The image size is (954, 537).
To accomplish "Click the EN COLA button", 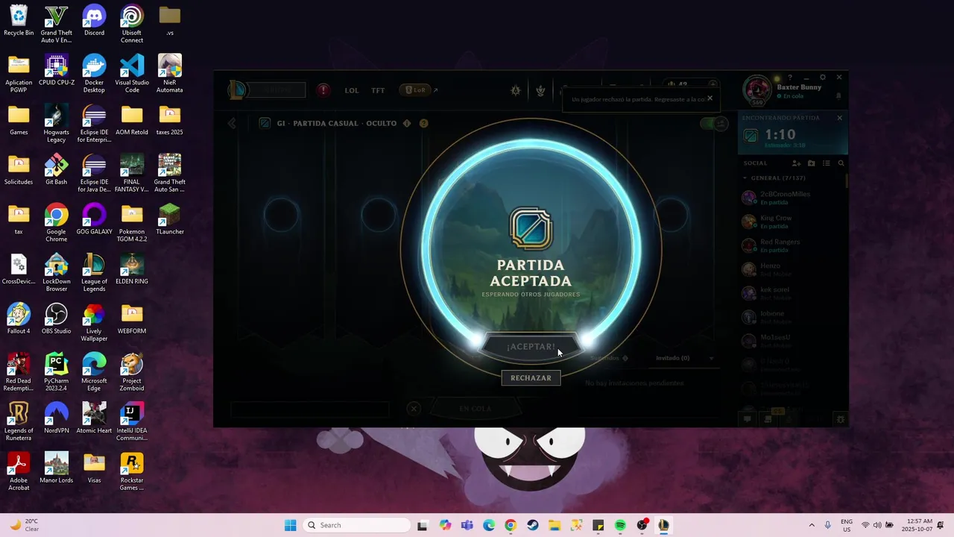I will coord(475,409).
